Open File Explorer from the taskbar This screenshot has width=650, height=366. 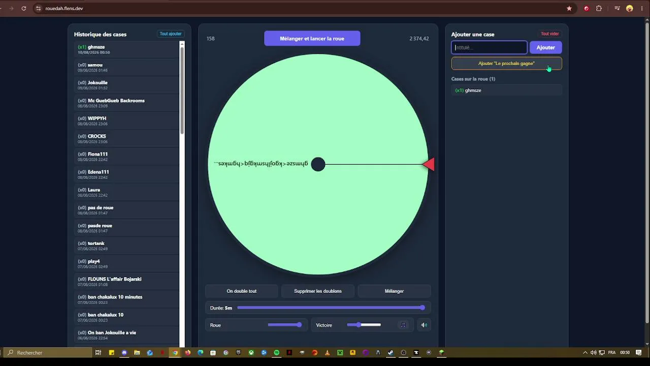tap(137, 352)
